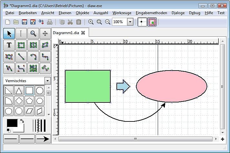Screen dimensions: 230x153
Task: Select the Scroll move tool
Action: click(45, 33)
